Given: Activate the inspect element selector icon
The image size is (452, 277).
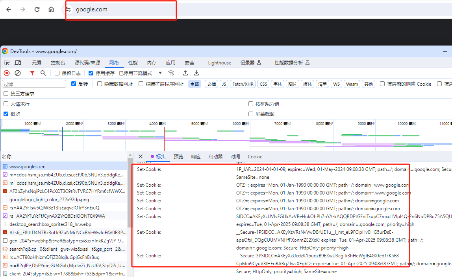Looking at the screenshot, I should coord(7,62).
